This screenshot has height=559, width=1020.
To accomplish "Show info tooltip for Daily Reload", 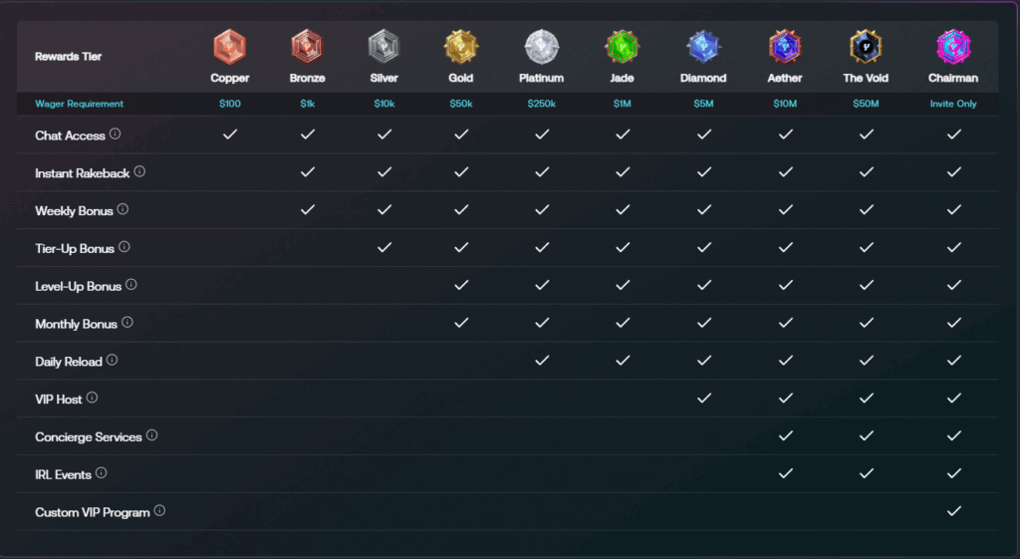I will [x=112, y=360].
